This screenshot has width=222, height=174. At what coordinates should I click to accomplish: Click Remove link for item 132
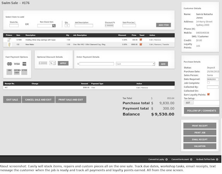[x=158, y=44]
